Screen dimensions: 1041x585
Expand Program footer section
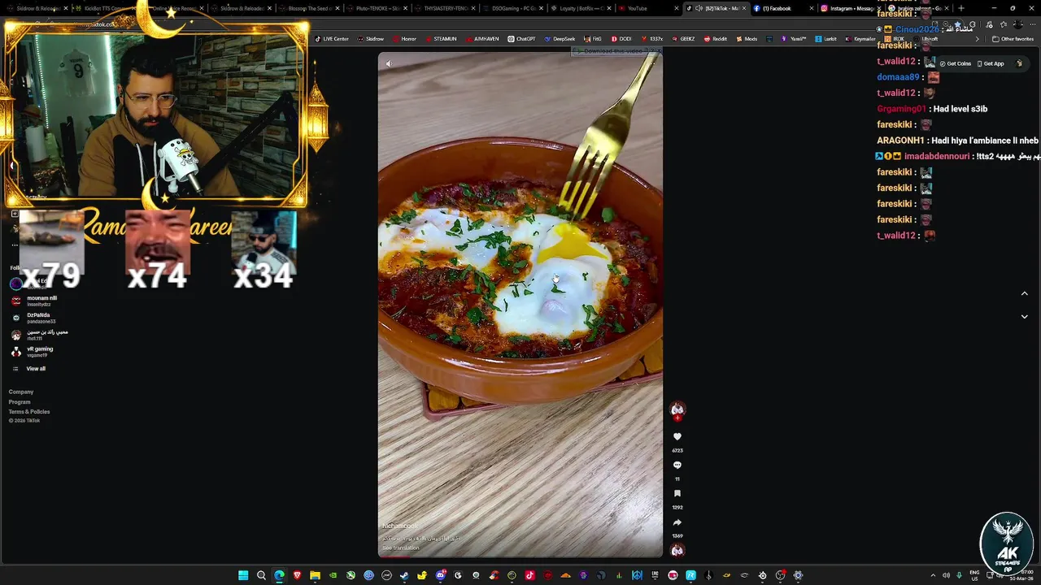[x=20, y=402]
